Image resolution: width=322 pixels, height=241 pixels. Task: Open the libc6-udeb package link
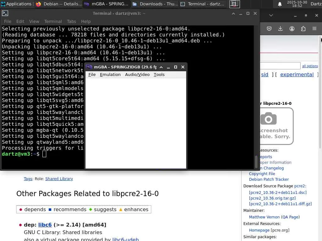pos(125,239)
